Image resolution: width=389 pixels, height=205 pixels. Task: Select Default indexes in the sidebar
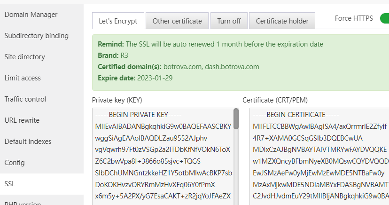pos(29,142)
